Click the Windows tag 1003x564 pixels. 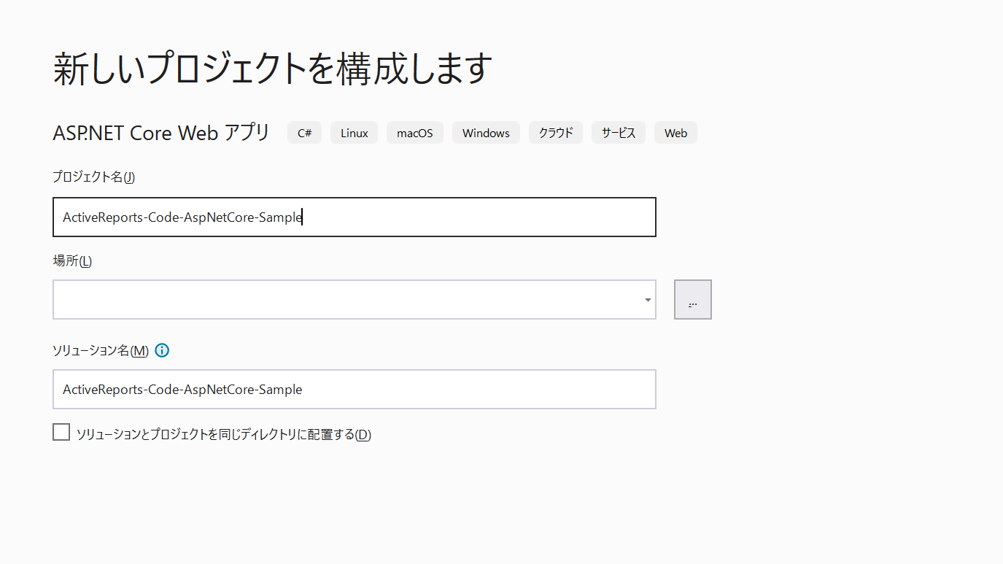click(x=486, y=133)
